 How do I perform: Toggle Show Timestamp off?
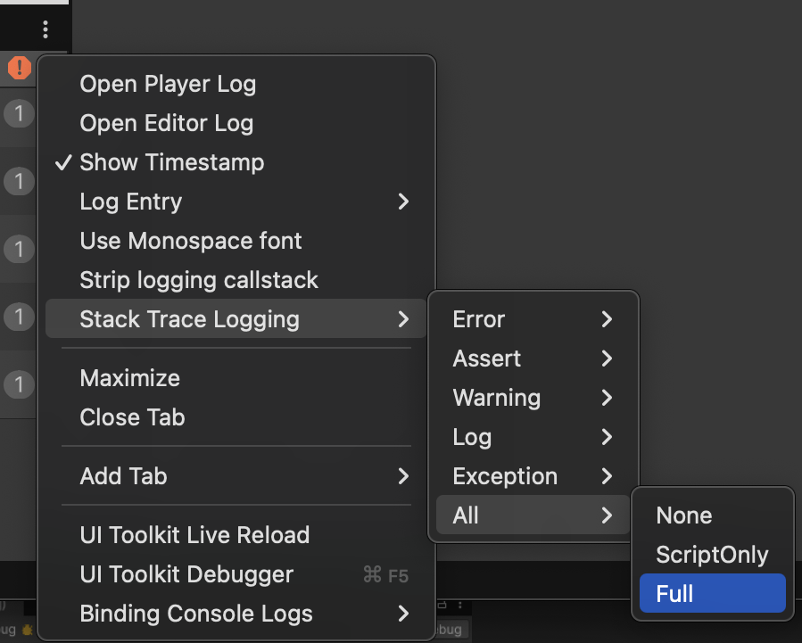(x=171, y=162)
